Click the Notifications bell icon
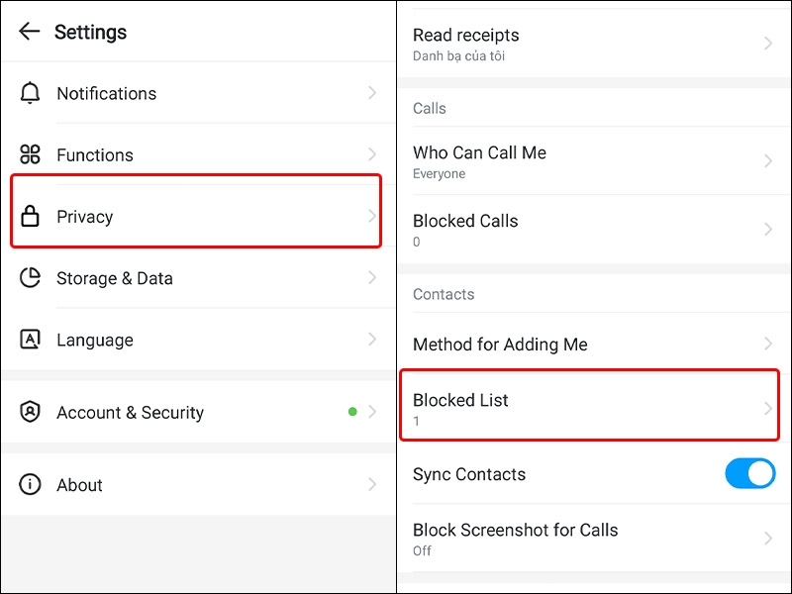Image resolution: width=792 pixels, height=594 pixels. [x=30, y=92]
